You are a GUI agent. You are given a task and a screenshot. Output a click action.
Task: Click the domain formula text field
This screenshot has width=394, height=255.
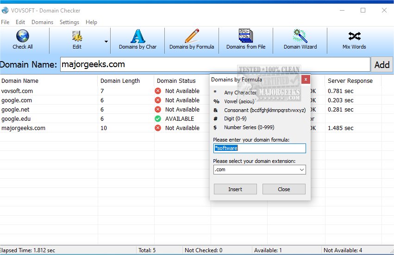[260, 148]
